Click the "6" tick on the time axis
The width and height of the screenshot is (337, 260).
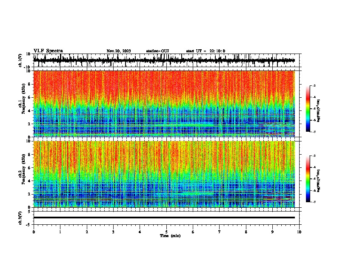pos(193,232)
